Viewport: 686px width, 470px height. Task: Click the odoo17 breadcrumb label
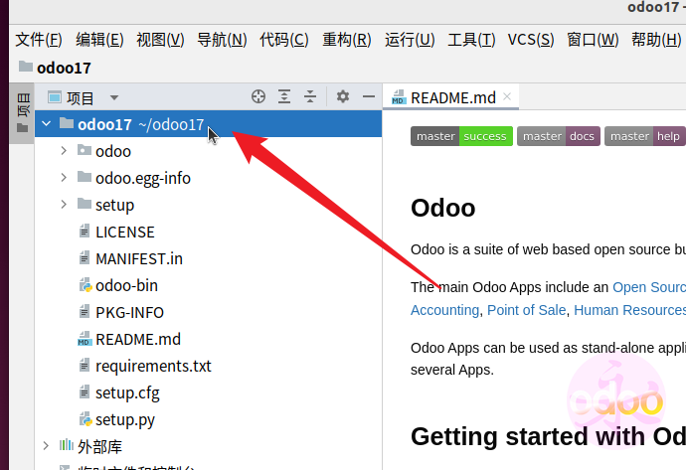click(64, 68)
